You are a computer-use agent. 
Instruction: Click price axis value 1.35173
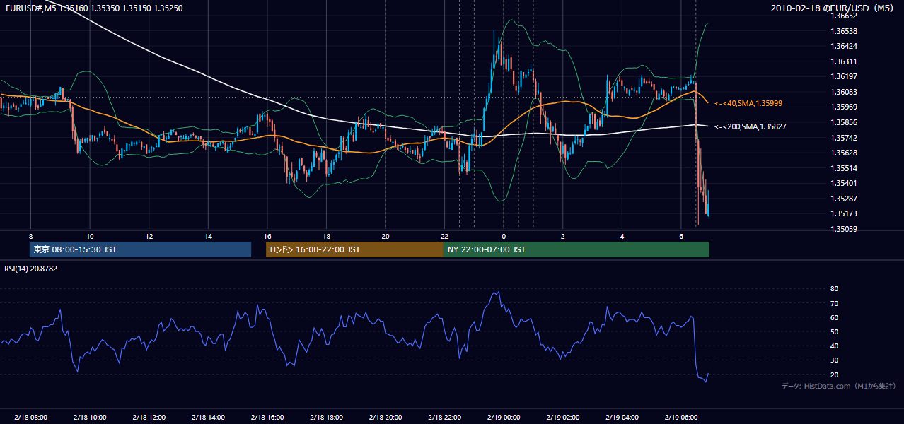point(844,213)
